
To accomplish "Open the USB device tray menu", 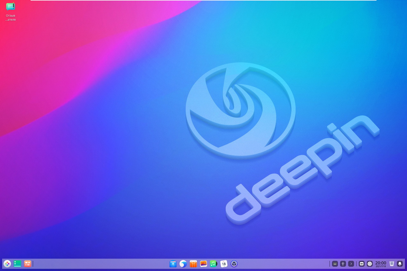I will pyautogui.click(x=343, y=264).
